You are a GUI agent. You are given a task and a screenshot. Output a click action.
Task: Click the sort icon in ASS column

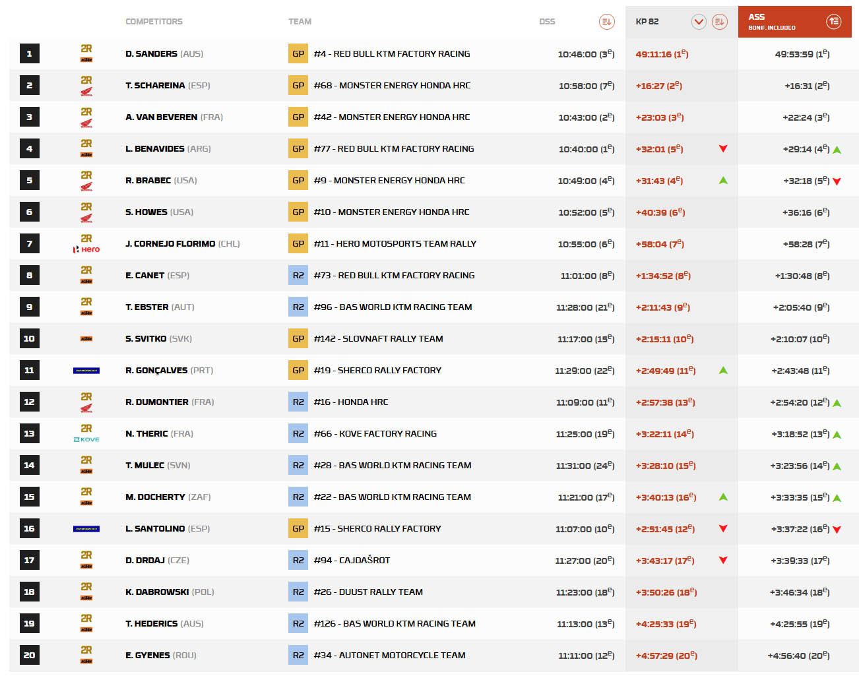[833, 22]
